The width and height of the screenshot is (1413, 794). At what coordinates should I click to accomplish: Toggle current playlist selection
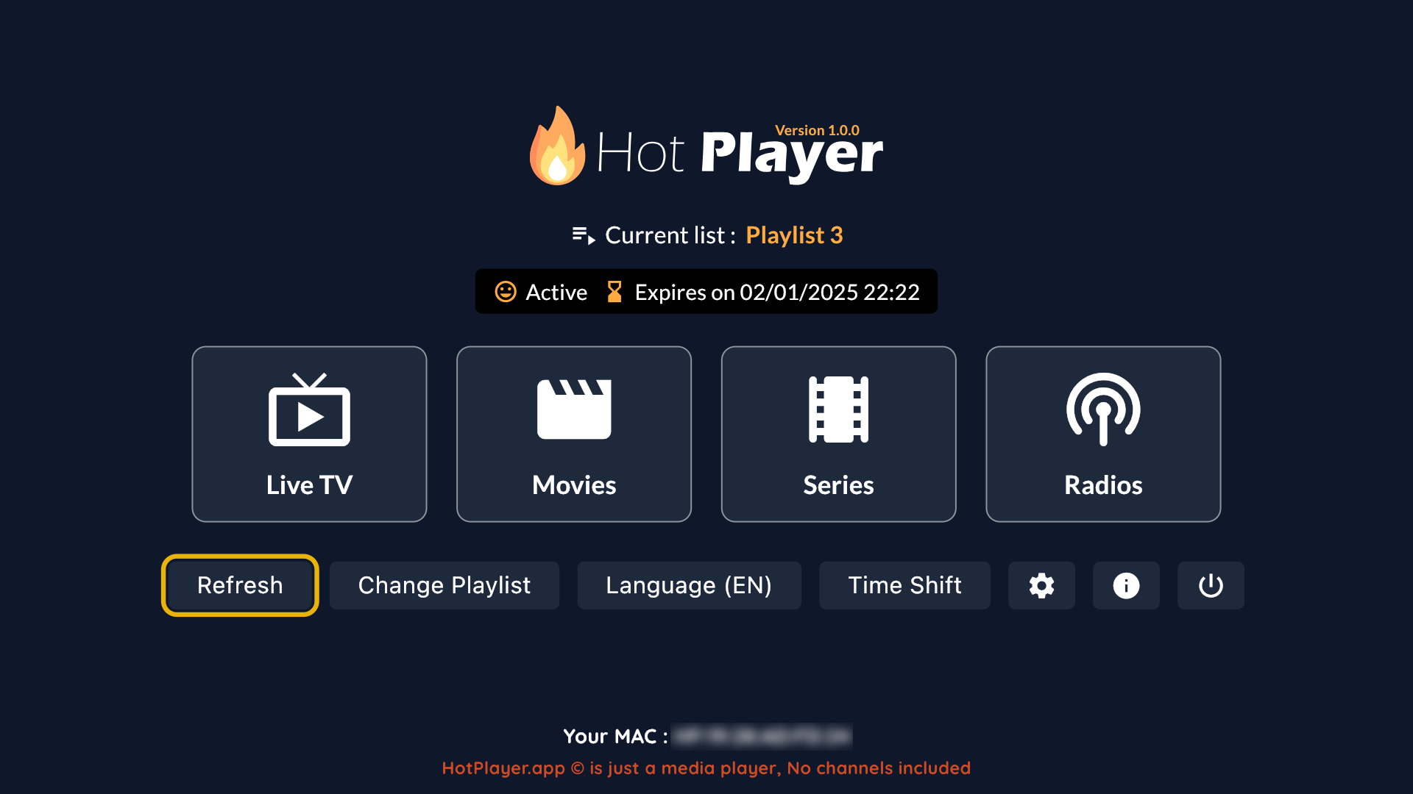tap(444, 585)
